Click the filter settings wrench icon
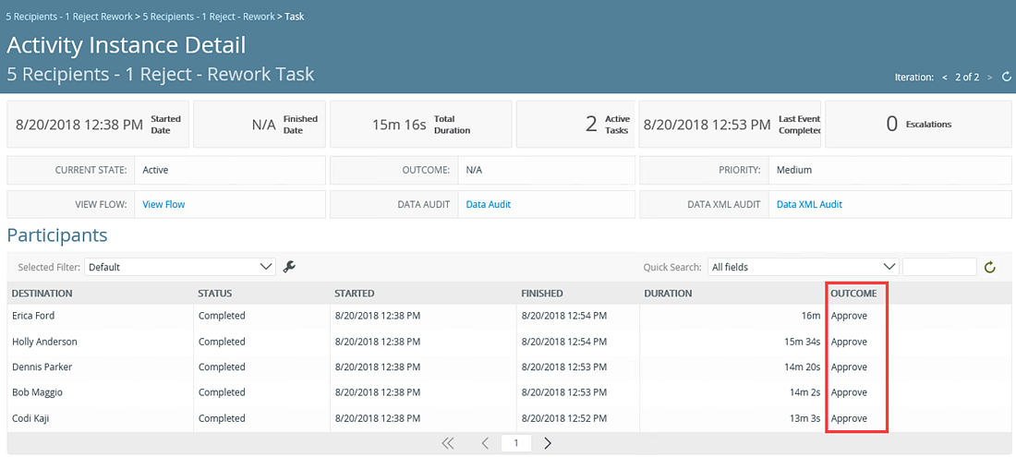1016x457 pixels. point(289,267)
